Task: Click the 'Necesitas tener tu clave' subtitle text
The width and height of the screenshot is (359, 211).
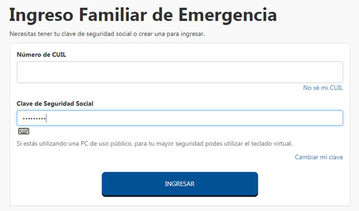Action: 107,34
